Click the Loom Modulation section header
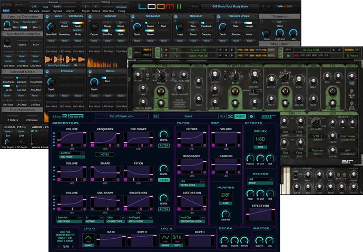The height and width of the screenshot is (252, 363). tap(280, 44)
